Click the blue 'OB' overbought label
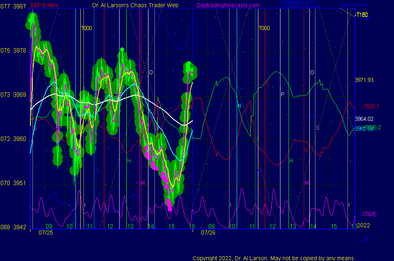Screen dimensions: 394x261 pos(366,18)
